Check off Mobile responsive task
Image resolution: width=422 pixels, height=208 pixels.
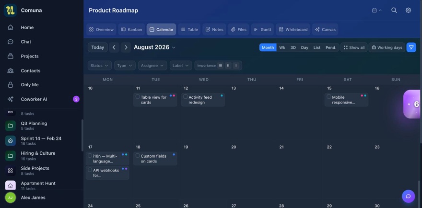(x=329, y=97)
